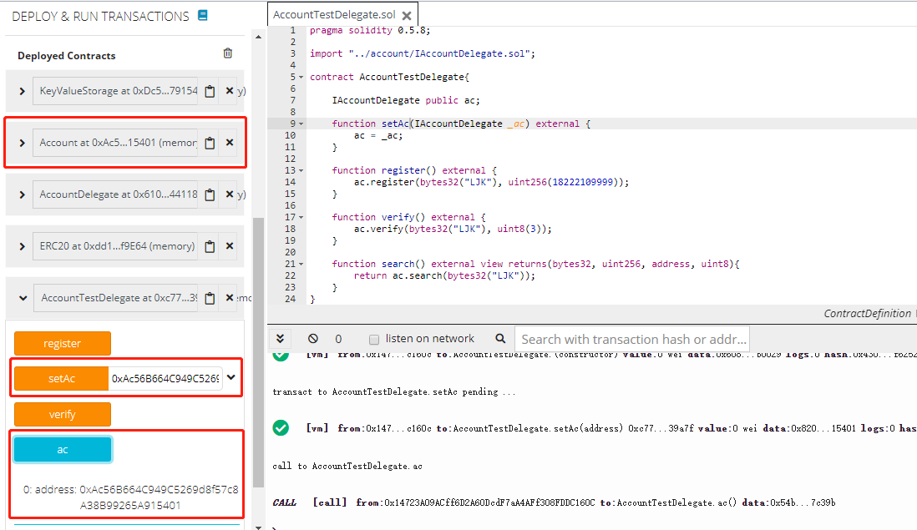
Task: Remove the ERC20 contract instance
Action: [229, 246]
